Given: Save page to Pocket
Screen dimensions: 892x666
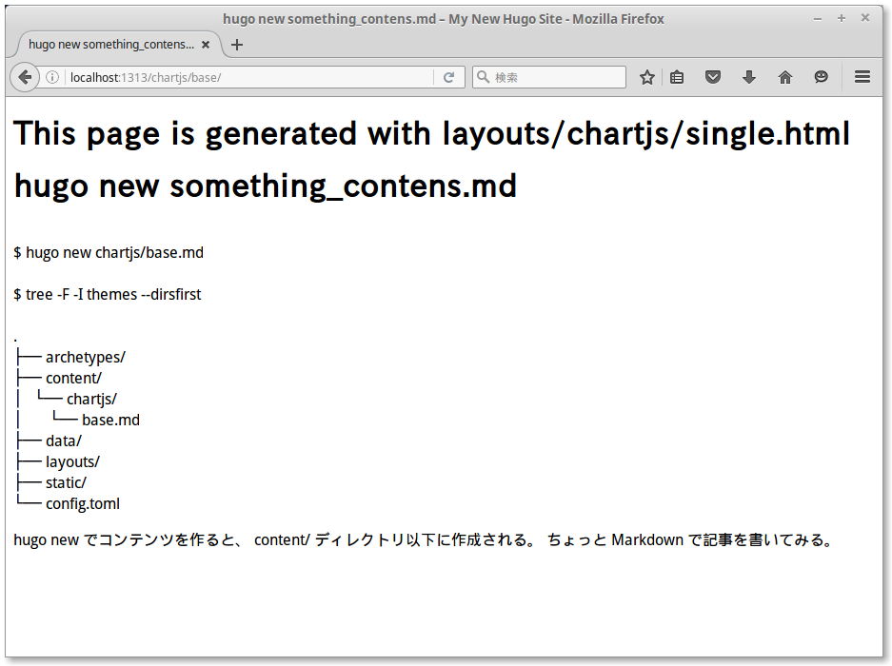Looking at the screenshot, I should tap(713, 77).
